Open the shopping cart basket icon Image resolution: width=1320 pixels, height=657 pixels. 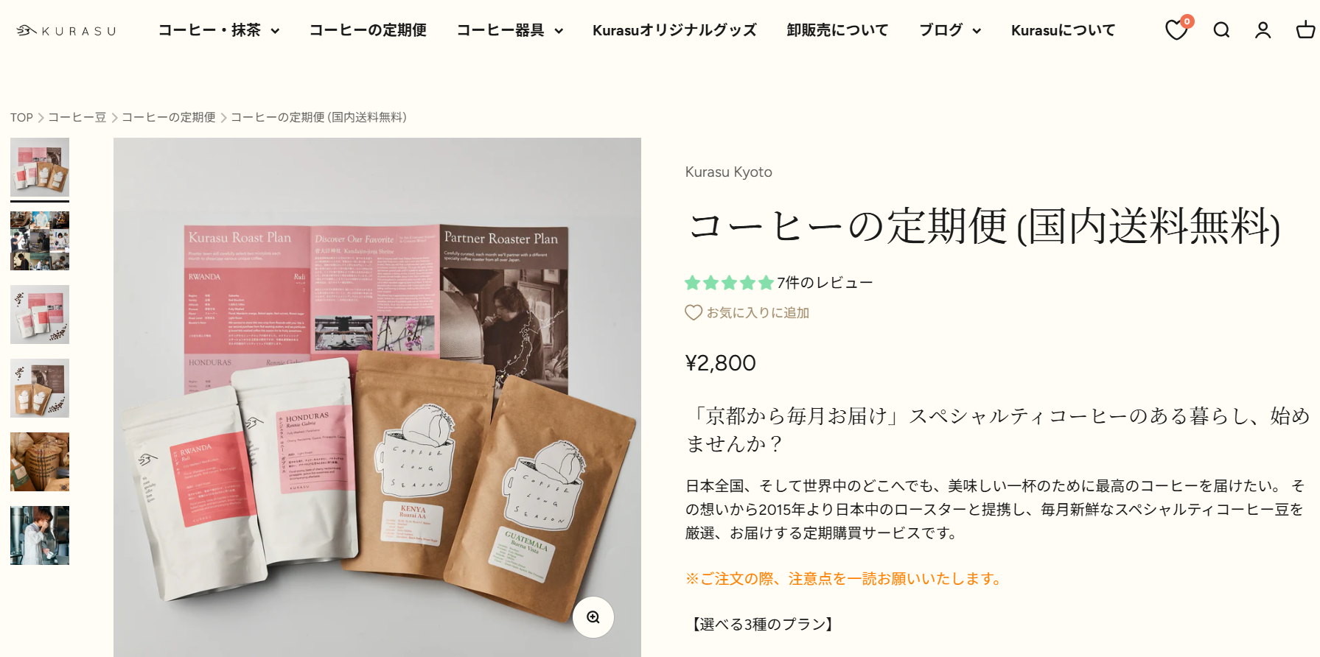(1306, 30)
